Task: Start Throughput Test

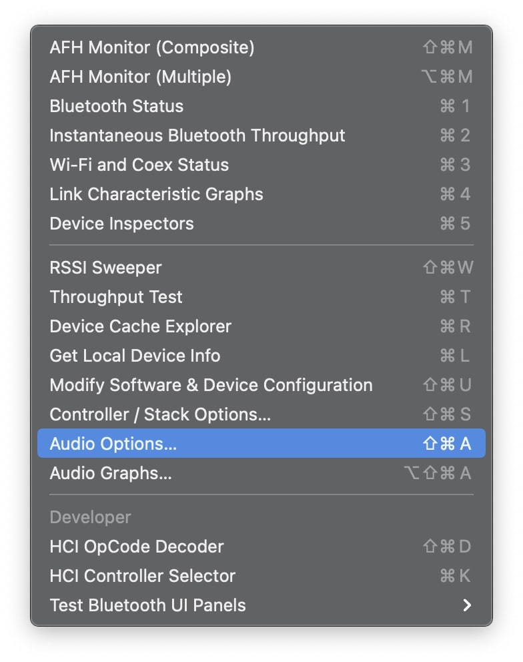Action: [x=261, y=297]
